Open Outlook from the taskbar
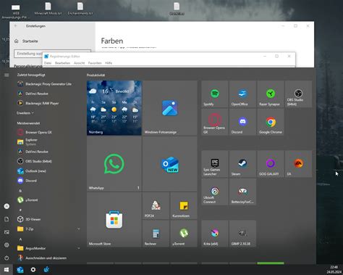The height and width of the screenshot is (275, 343). 20,269
